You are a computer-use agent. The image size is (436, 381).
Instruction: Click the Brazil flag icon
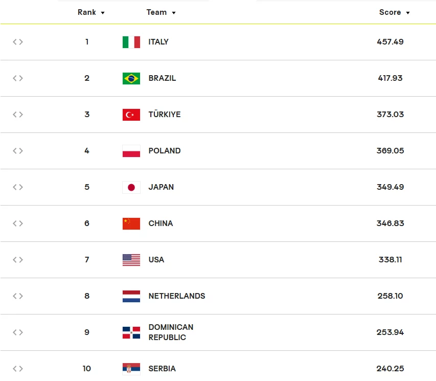[x=131, y=78]
